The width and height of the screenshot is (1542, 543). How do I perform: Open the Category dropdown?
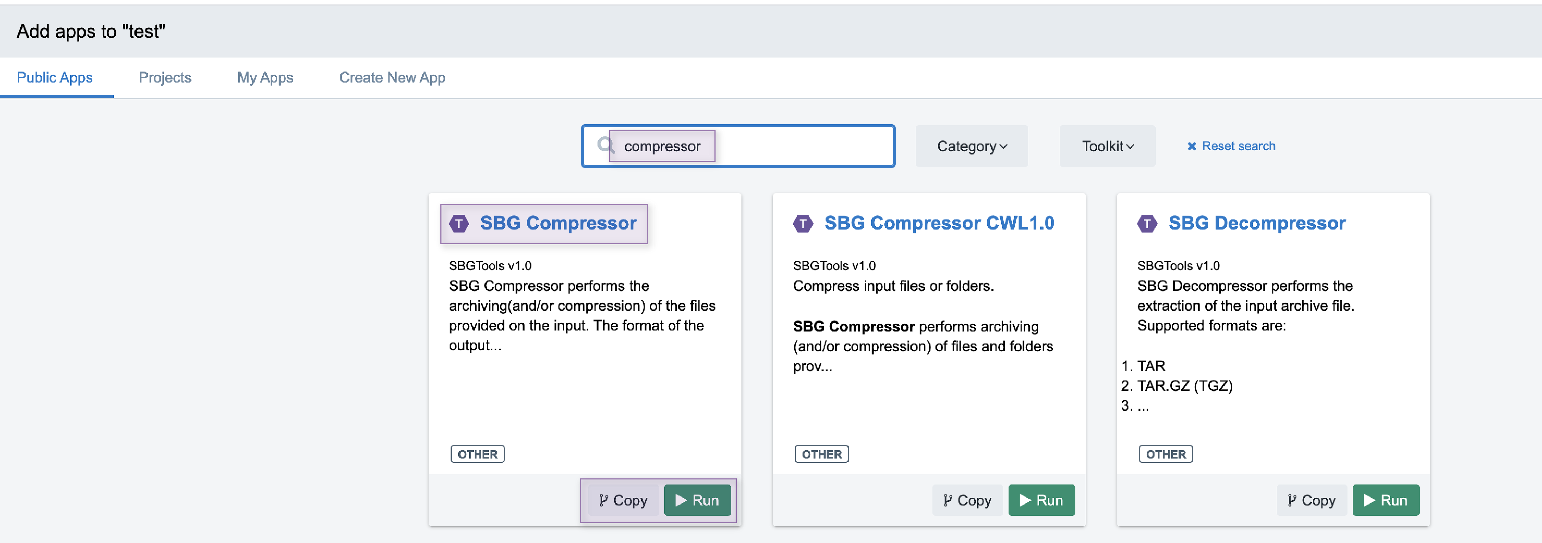click(971, 146)
